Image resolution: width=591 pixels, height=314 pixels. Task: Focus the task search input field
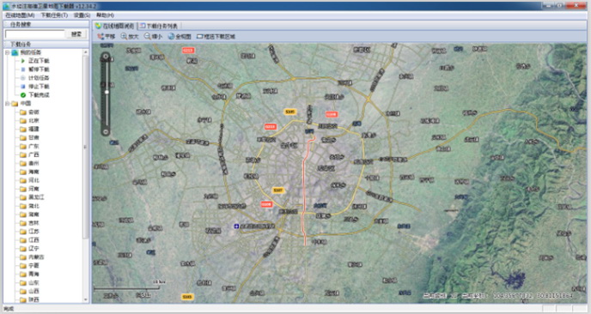[x=35, y=33]
